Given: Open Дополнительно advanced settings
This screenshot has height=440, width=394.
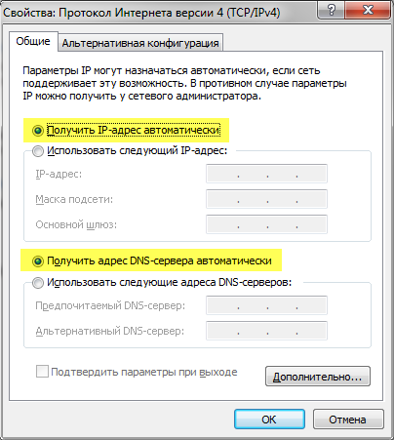Looking at the screenshot, I should point(318,377).
